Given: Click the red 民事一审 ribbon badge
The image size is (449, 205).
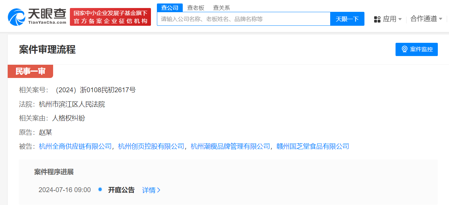Looking at the screenshot, I should pos(30,71).
